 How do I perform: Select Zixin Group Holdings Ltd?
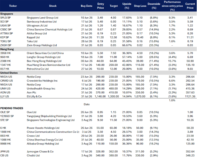tap(42, 45)
